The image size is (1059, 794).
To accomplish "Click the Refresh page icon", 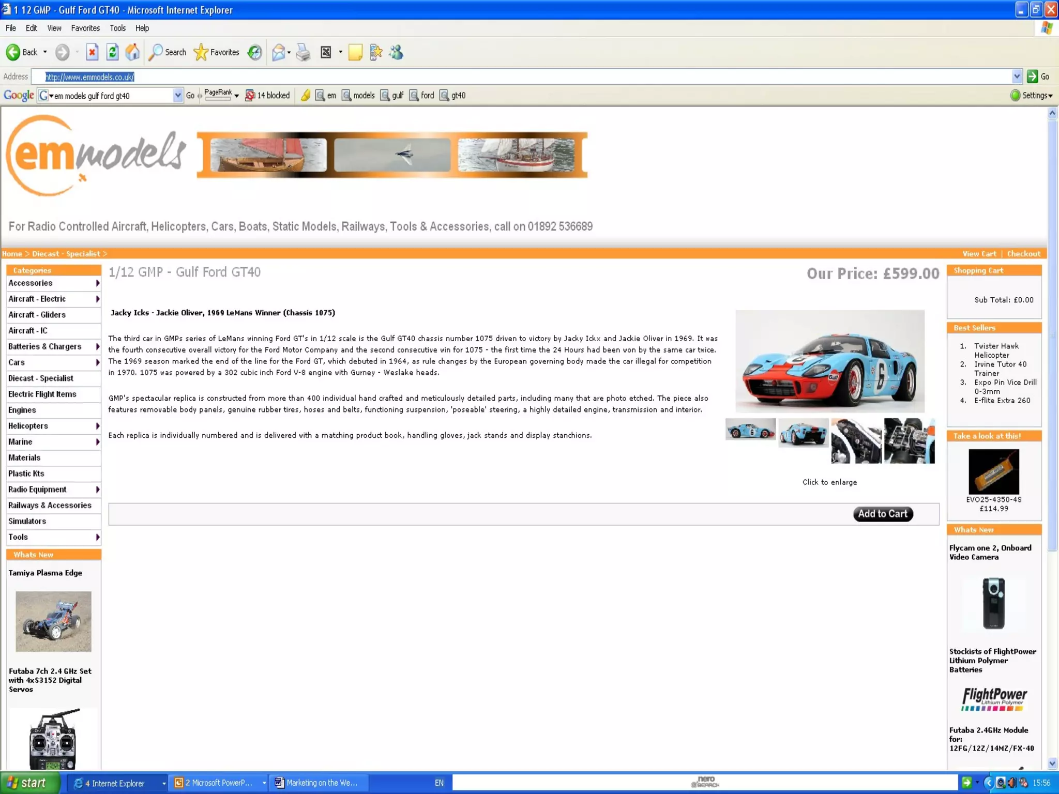I will click(112, 52).
